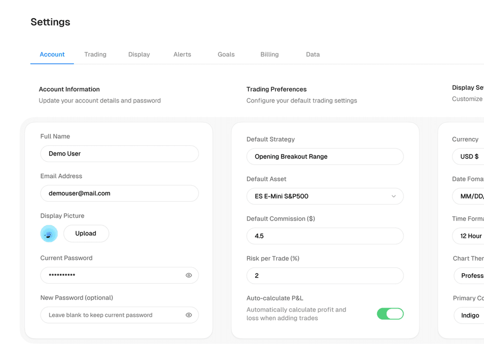Viewport: 484px width, 363px height.
Task: Click the Upload button
Action: (x=86, y=233)
